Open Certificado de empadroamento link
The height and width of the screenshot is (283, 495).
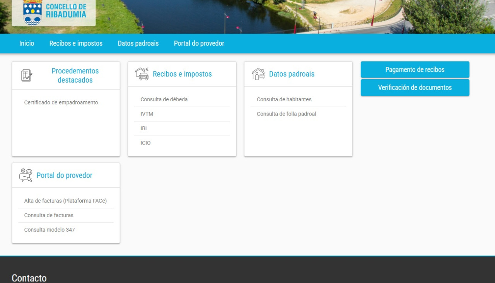(x=61, y=102)
